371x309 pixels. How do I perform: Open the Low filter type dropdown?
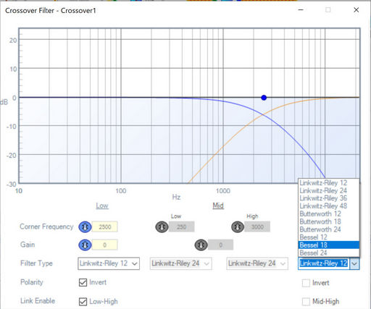click(x=109, y=263)
